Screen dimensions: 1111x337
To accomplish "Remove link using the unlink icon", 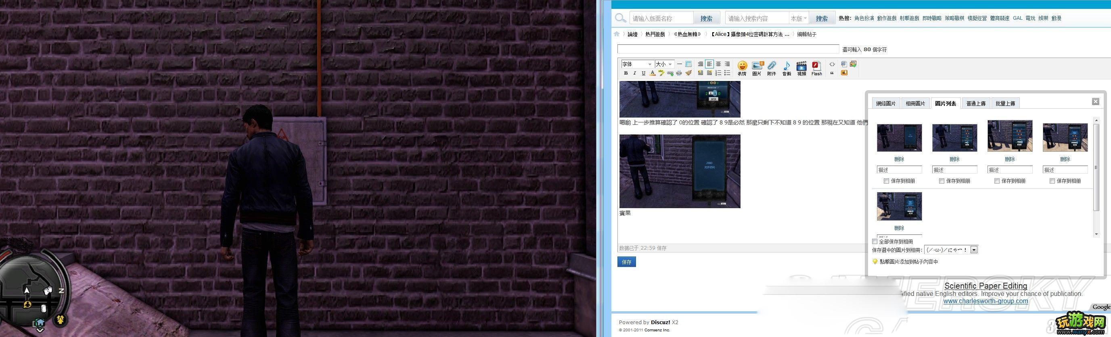I will [679, 73].
